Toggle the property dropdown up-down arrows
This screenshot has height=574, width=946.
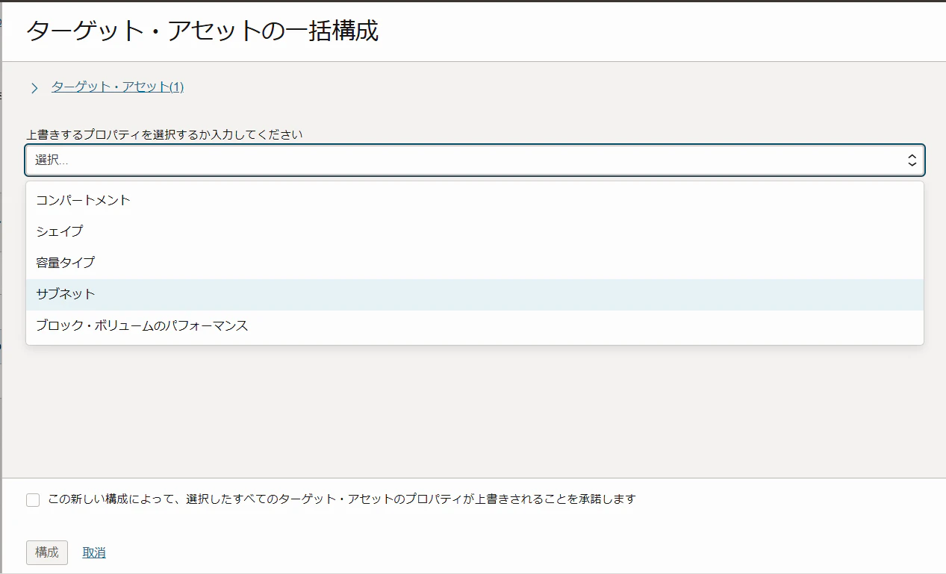click(912, 160)
